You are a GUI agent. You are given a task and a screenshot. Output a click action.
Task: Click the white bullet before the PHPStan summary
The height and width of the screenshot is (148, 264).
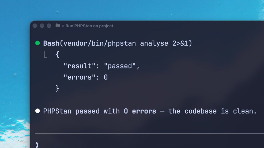click(x=37, y=111)
